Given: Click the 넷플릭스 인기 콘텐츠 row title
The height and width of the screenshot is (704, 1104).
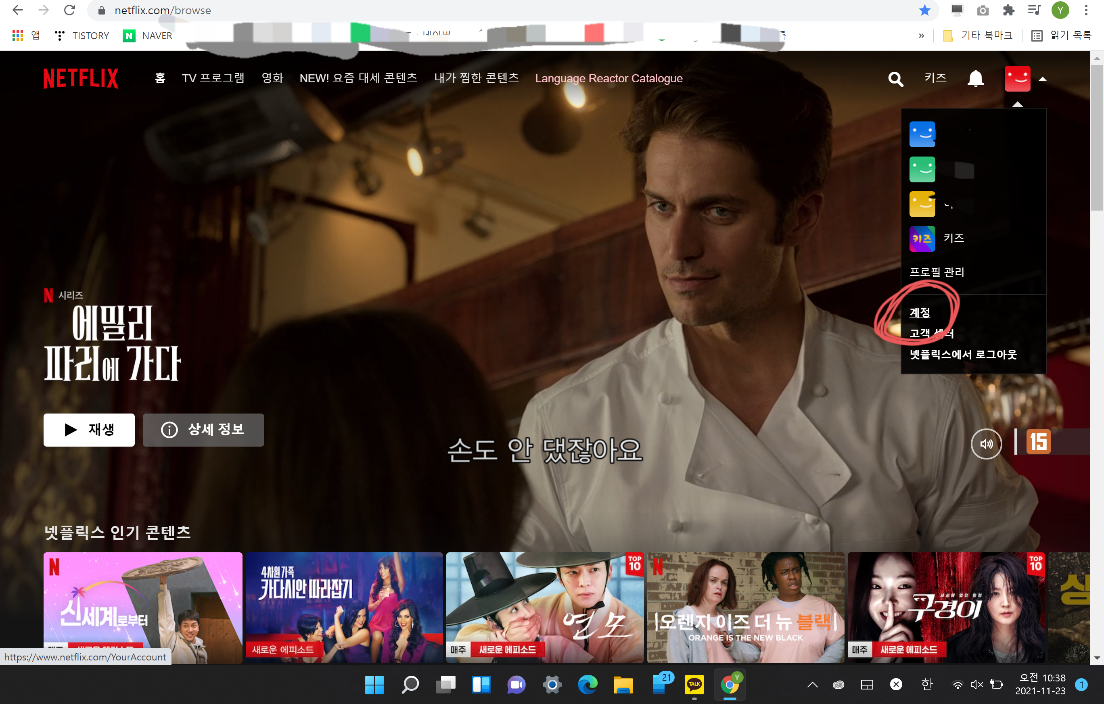Looking at the screenshot, I should [x=117, y=532].
